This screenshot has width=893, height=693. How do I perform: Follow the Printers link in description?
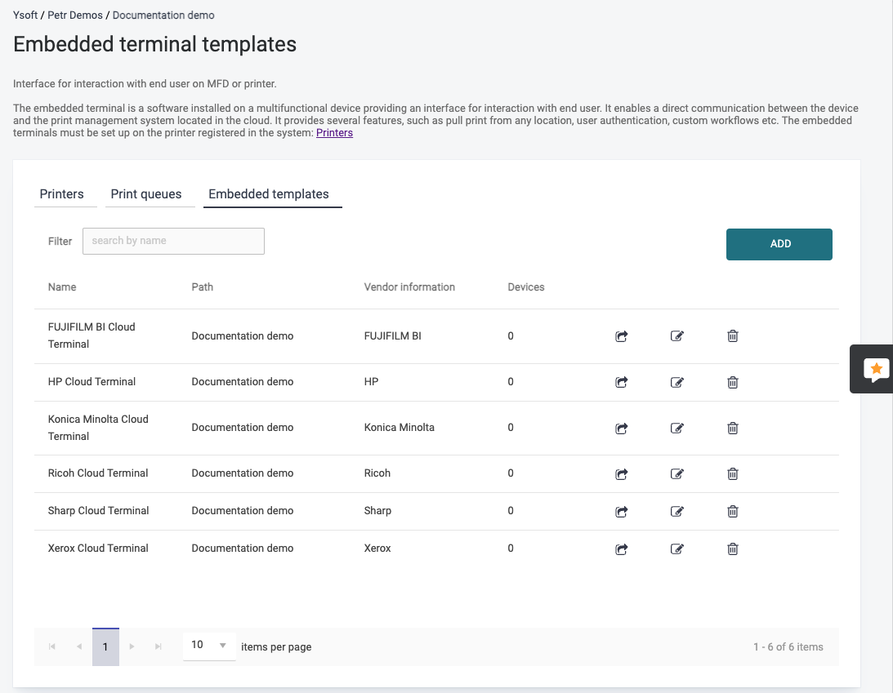pyautogui.click(x=334, y=133)
